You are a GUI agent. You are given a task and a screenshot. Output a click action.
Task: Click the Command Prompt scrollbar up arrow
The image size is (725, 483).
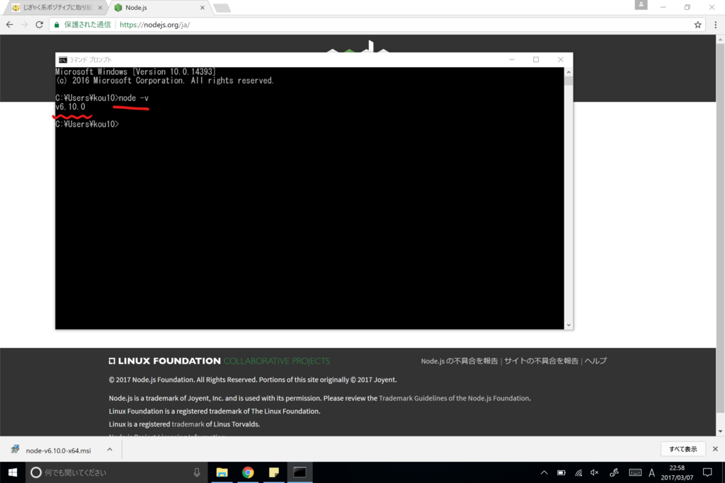click(x=569, y=72)
